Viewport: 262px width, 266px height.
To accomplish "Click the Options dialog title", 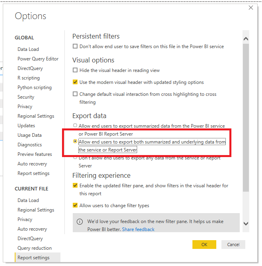I will [x=30, y=16].
